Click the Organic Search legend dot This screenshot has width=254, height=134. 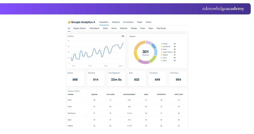(x=162, y=52)
